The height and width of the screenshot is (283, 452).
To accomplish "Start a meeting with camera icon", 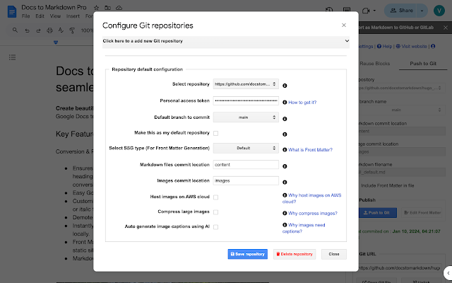I will coord(366,11).
